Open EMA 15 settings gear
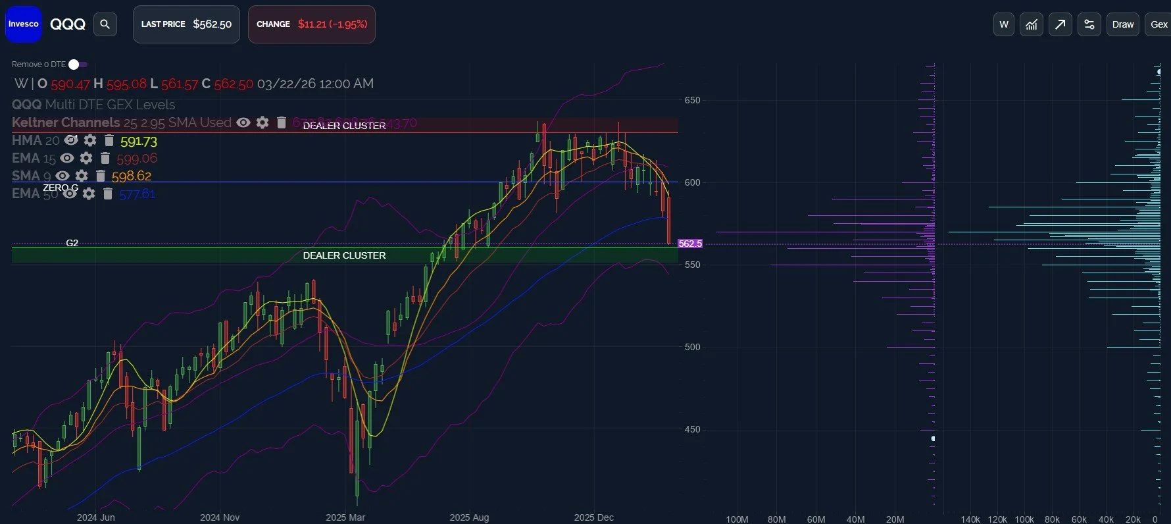The image size is (1171, 524). coord(86,158)
